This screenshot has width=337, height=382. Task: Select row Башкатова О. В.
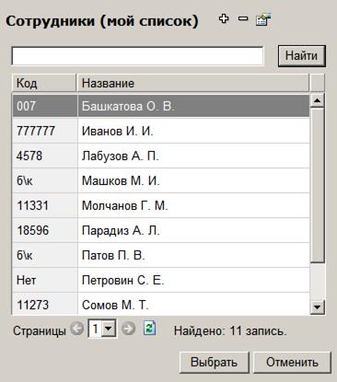tap(161, 106)
